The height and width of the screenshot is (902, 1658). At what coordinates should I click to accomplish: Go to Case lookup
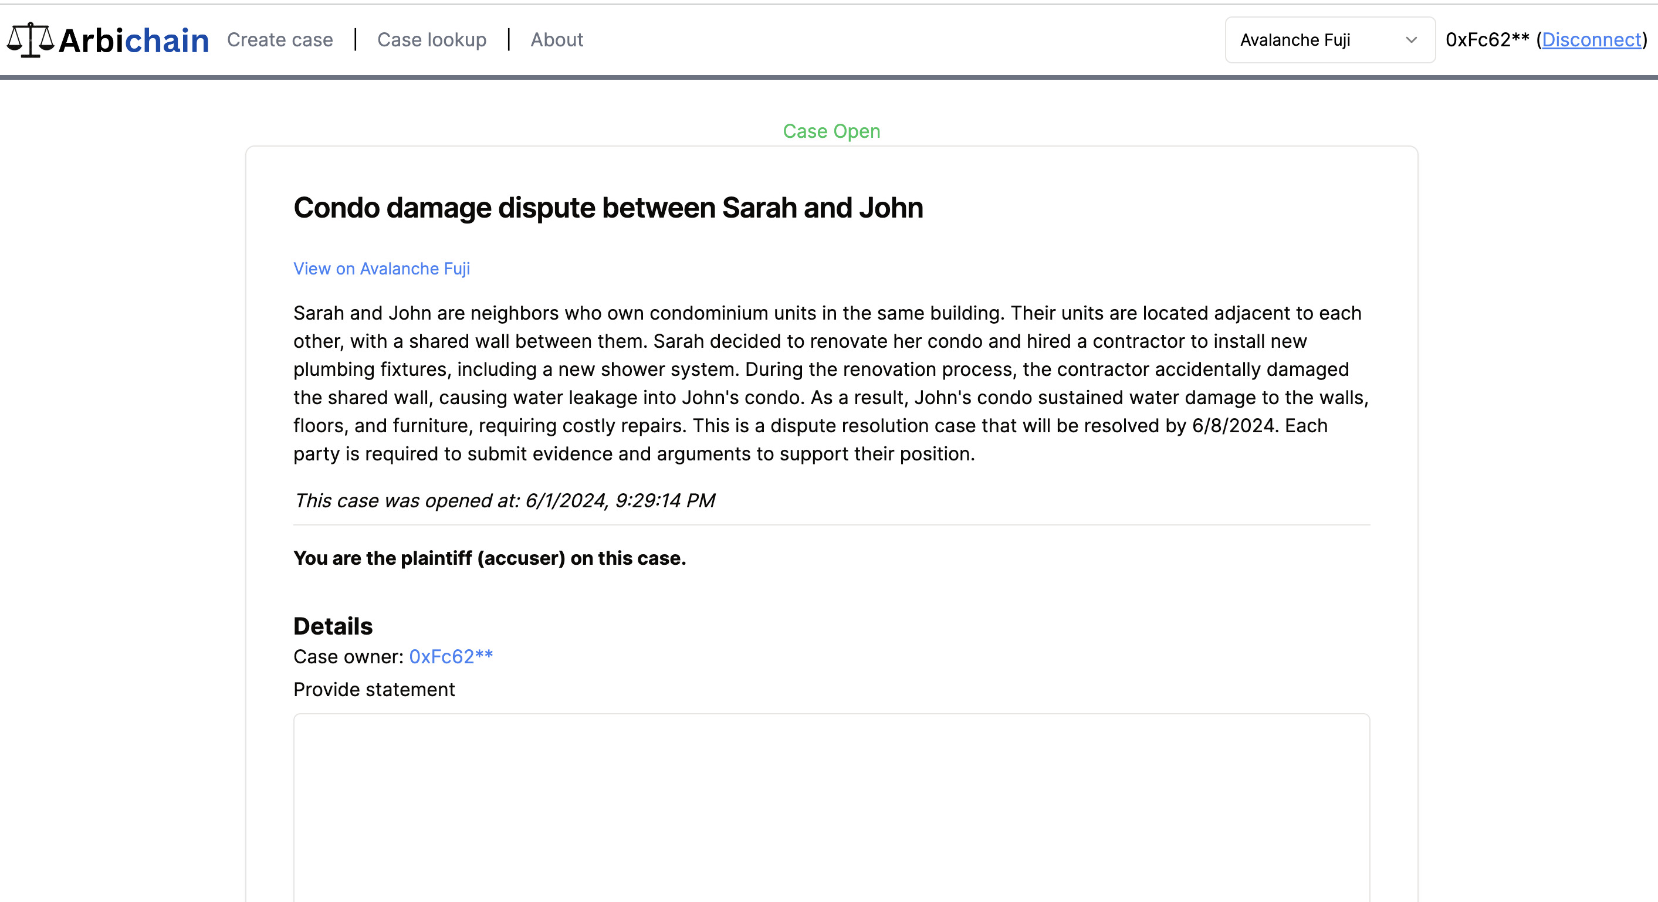coord(431,40)
